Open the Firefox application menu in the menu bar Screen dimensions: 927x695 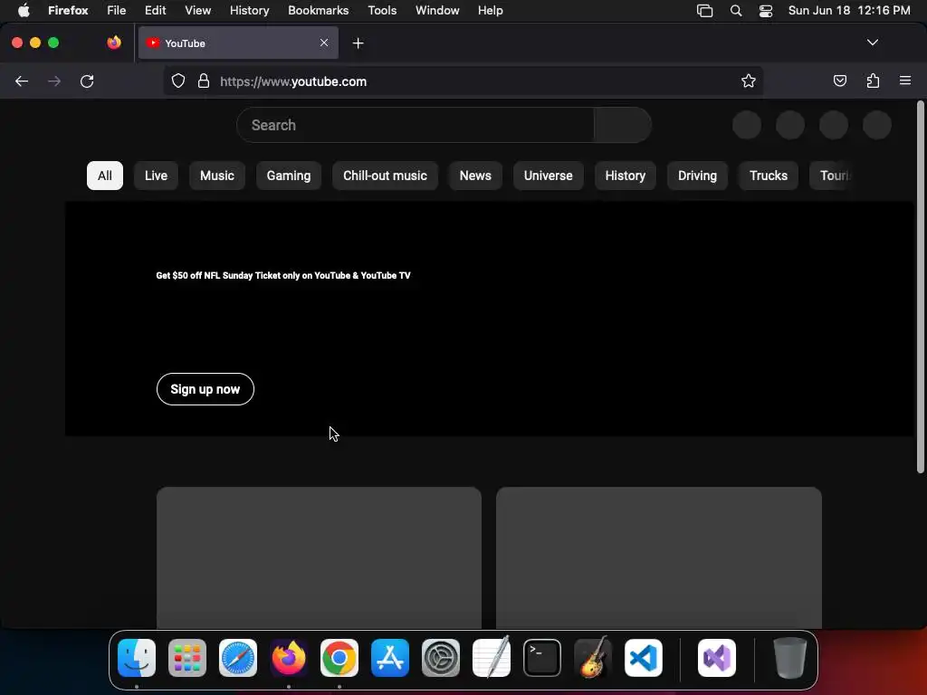click(x=68, y=10)
